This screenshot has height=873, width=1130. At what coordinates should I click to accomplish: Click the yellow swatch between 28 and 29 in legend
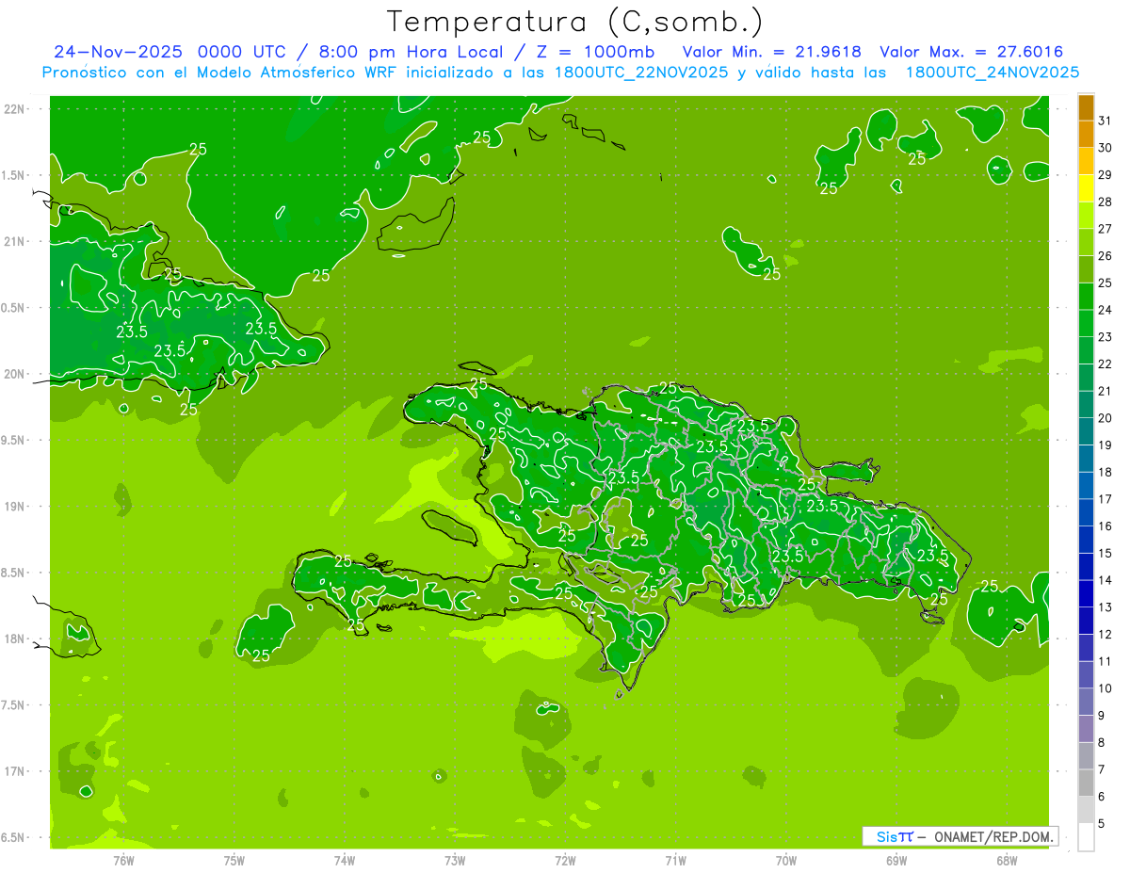pos(1086,188)
